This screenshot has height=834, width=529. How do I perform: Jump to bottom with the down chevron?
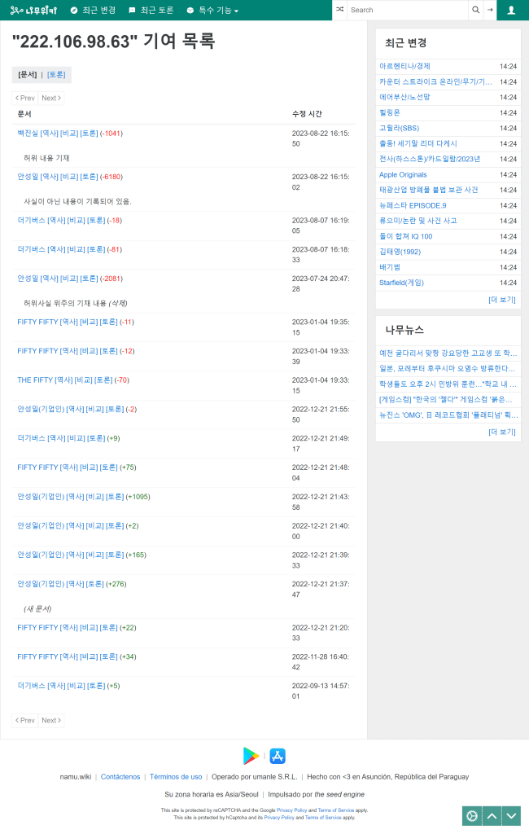pos(512,816)
